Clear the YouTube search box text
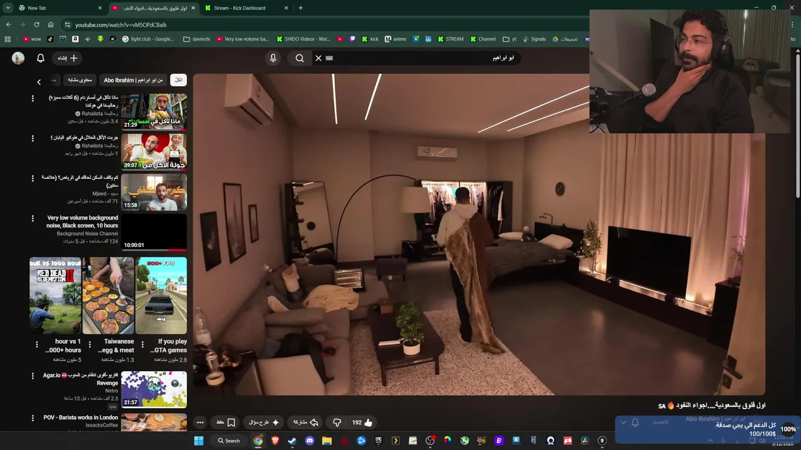Image resolution: width=801 pixels, height=450 pixels. coord(318,58)
